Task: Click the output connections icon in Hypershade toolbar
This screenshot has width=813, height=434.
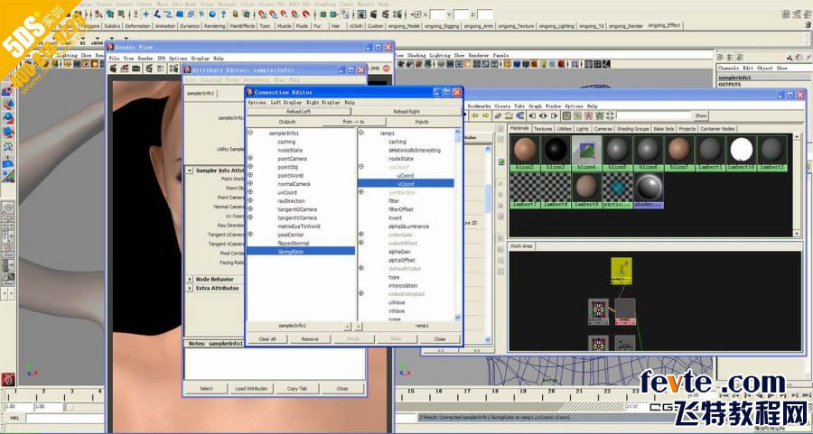Action: pyautogui.click(x=555, y=115)
